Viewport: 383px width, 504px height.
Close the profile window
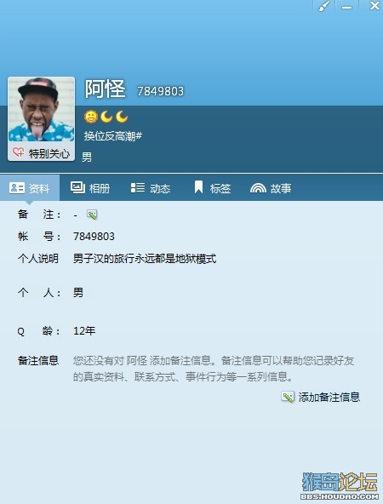pos(374,6)
